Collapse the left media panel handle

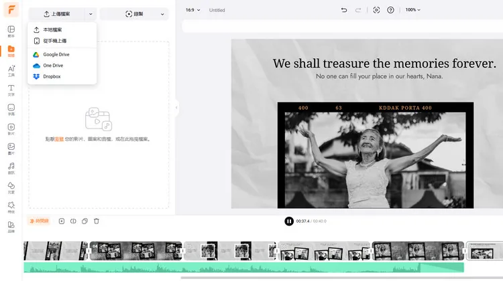177,108
